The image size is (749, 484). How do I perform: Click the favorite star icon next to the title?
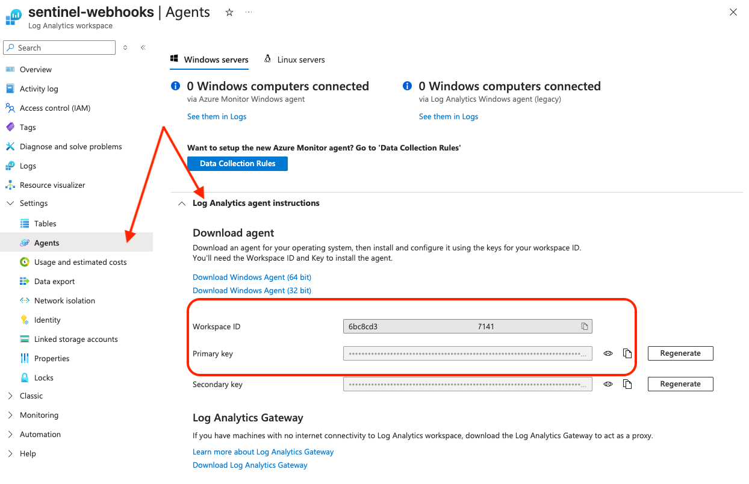coord(229,13)
